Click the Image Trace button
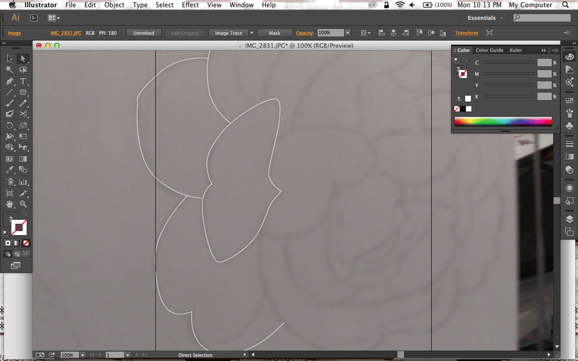The height and width of the screenshot is (361, 578). coord(228,33)
